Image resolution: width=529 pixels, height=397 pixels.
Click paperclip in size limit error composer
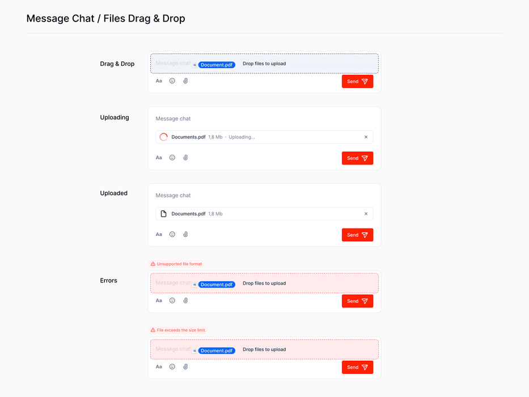click(185, 366)
